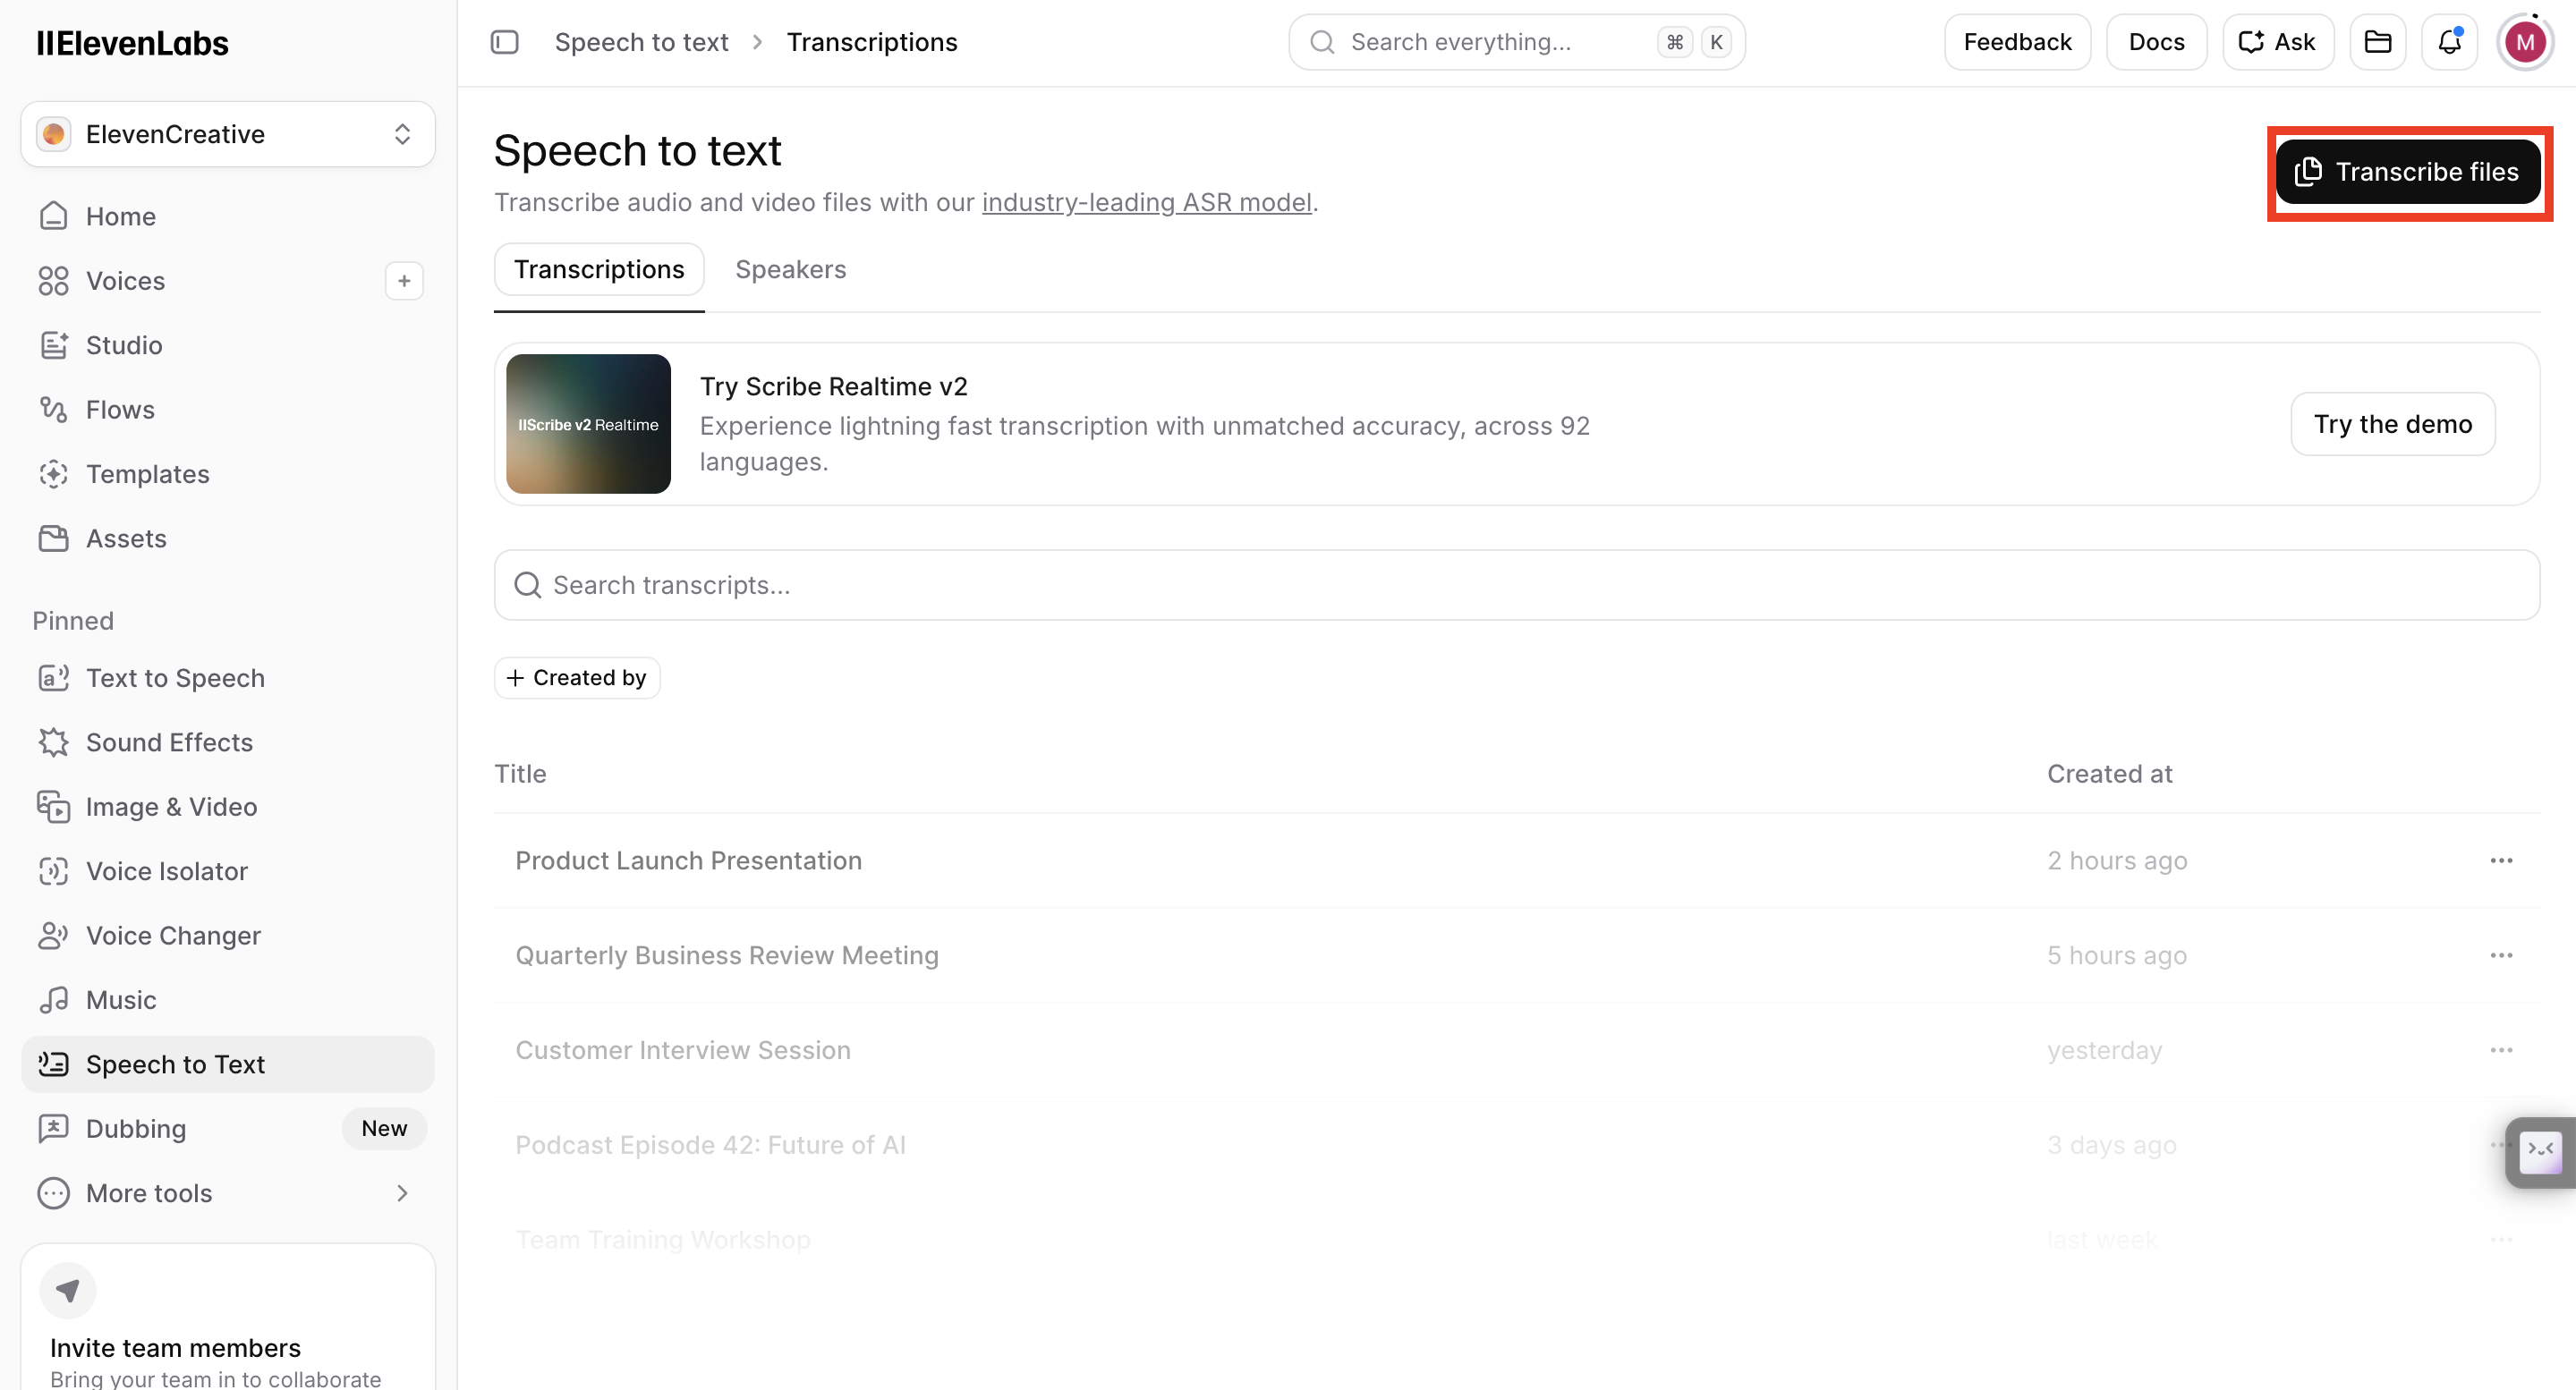Open the Feedback button

2017,42
